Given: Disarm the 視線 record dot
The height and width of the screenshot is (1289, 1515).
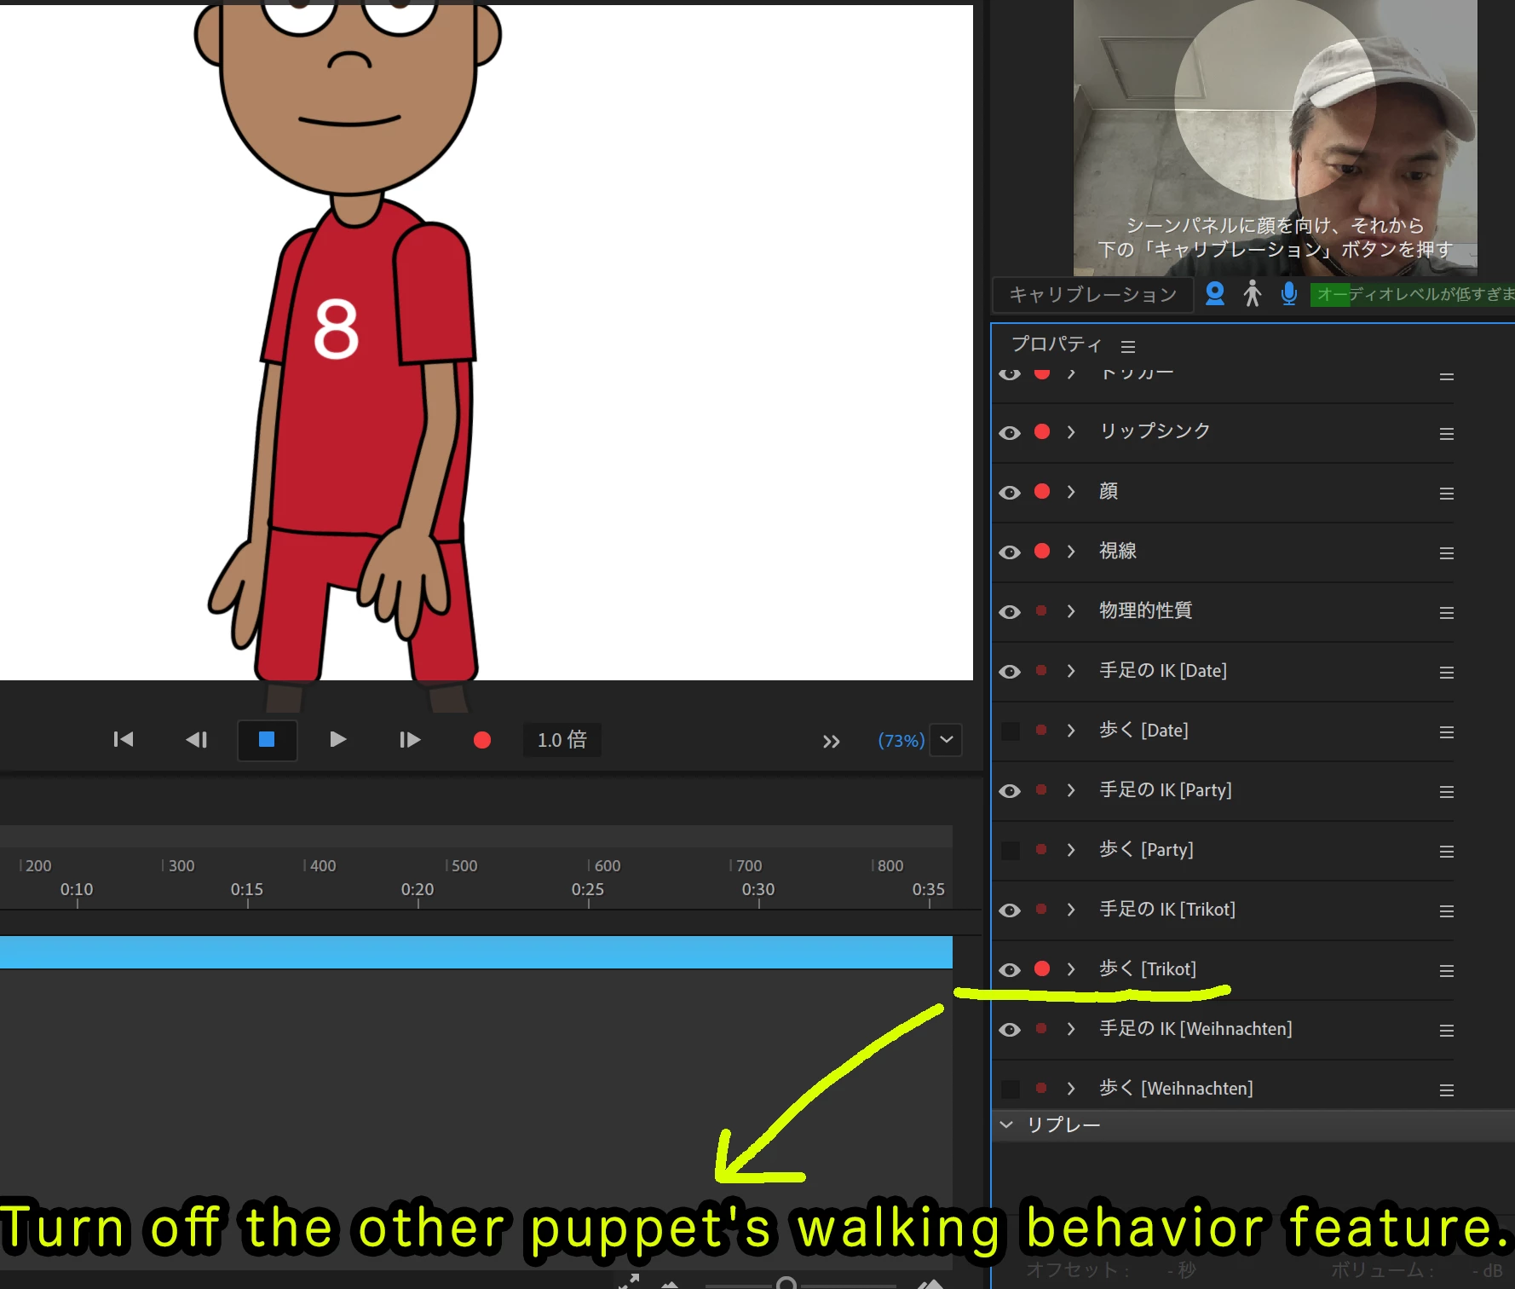Looking at the screenshot, I should (1041, 551).
